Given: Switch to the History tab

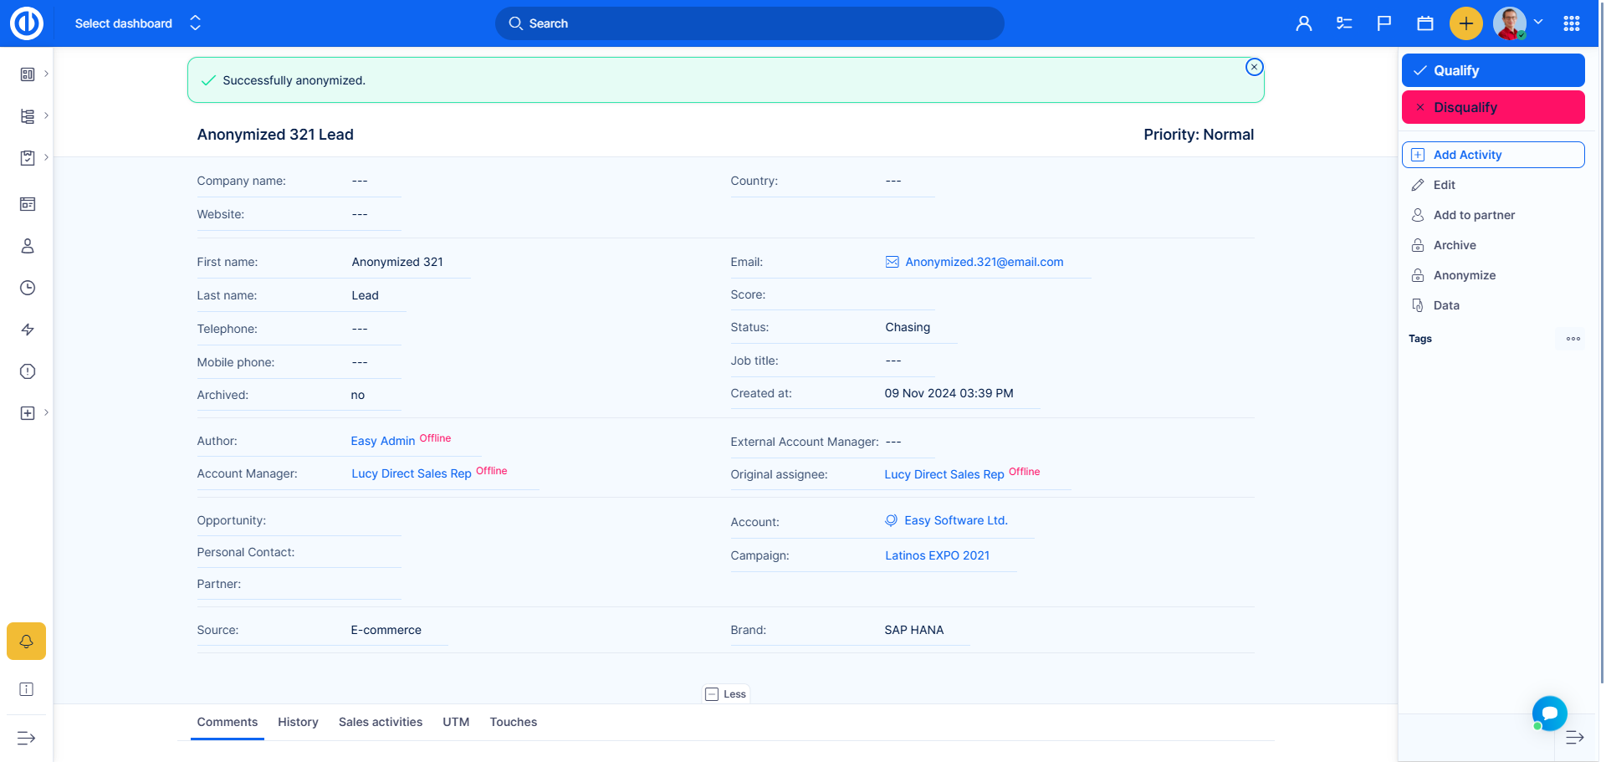Looking at the screenshot, I should 298,722.
